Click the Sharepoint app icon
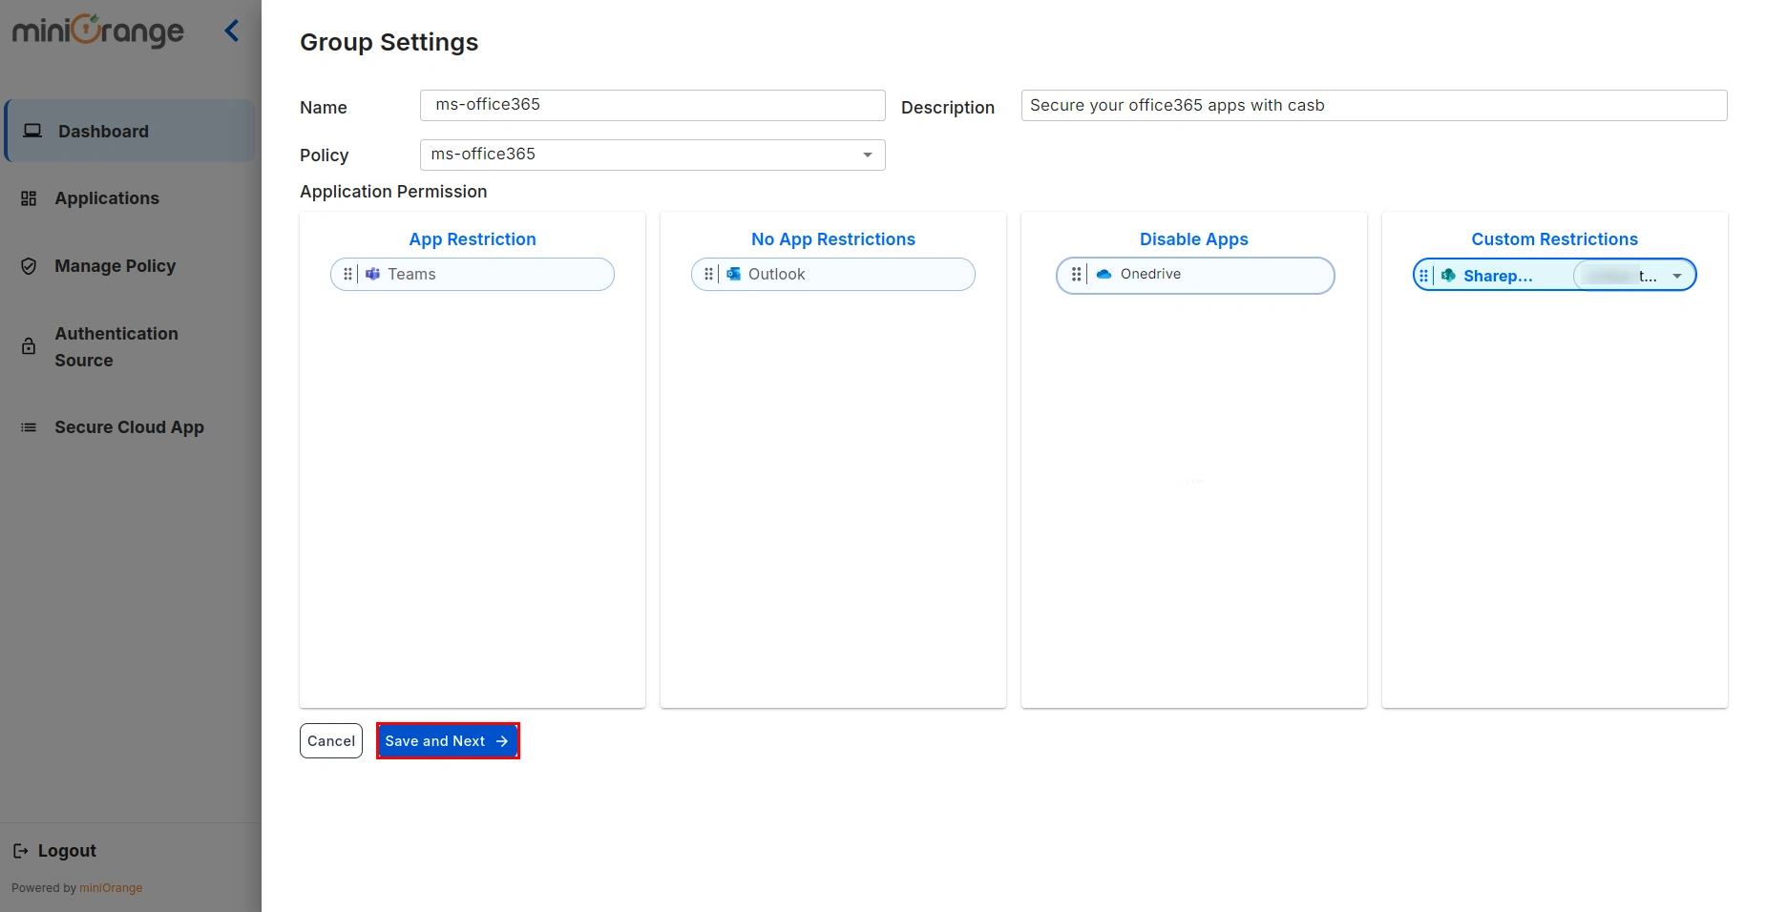Viewport: 1766px width, 912px height. pyautogui.click(x=1448, y=276)
